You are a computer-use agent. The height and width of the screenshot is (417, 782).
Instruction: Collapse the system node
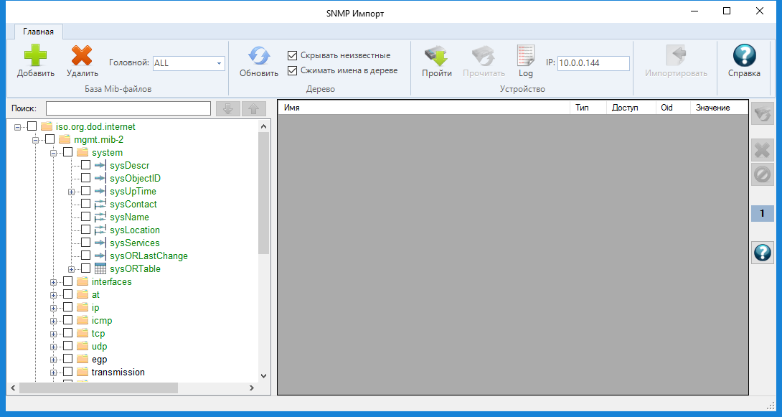point(53,153)
